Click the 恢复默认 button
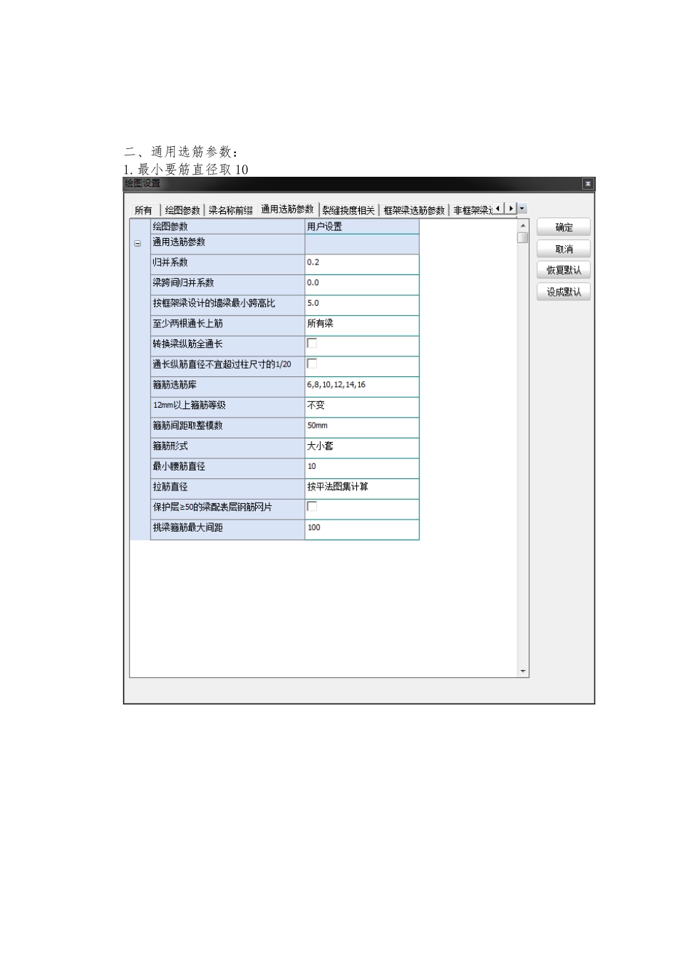Image resolution: width=677 pixels, height=958 pixels. pos(564,270)
